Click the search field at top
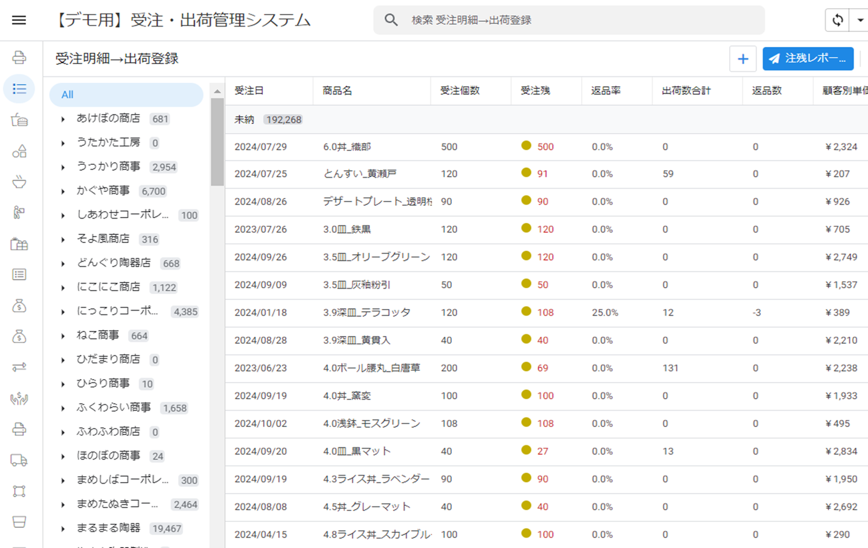This screenshot has height=548, width=868. tap(579, 20)
